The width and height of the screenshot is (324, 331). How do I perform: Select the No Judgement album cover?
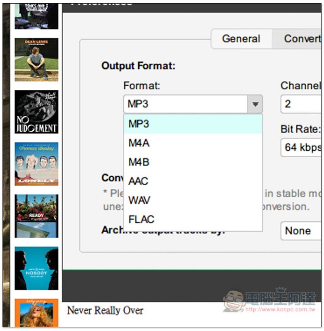point(36,112)
